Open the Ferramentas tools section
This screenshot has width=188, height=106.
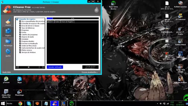coord(8,42)
